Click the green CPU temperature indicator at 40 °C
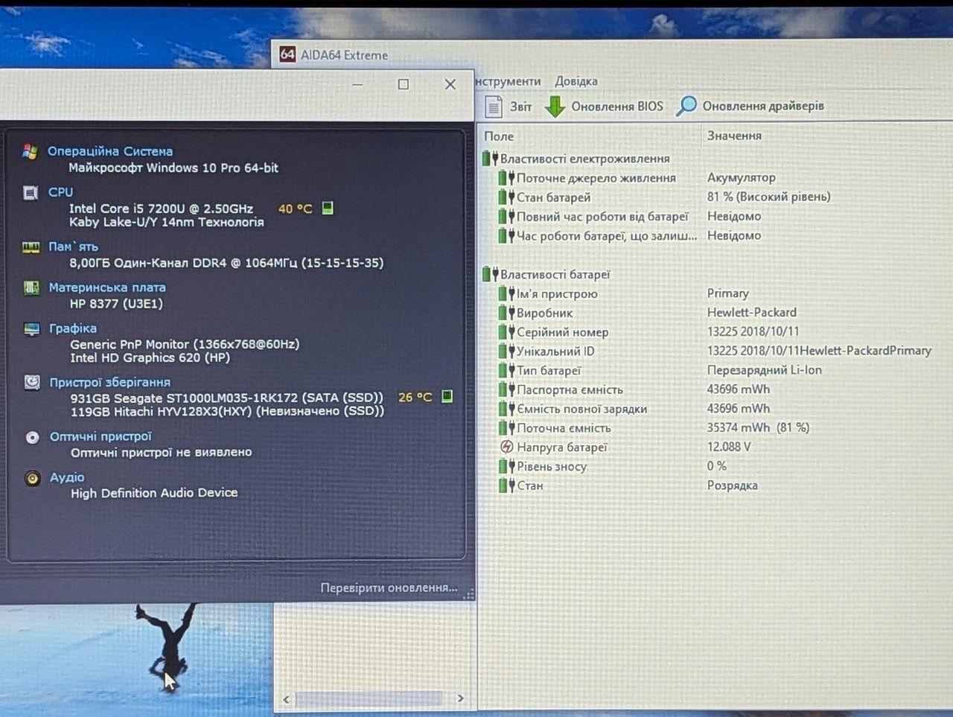The image size is (953, 717). point(327,208)
